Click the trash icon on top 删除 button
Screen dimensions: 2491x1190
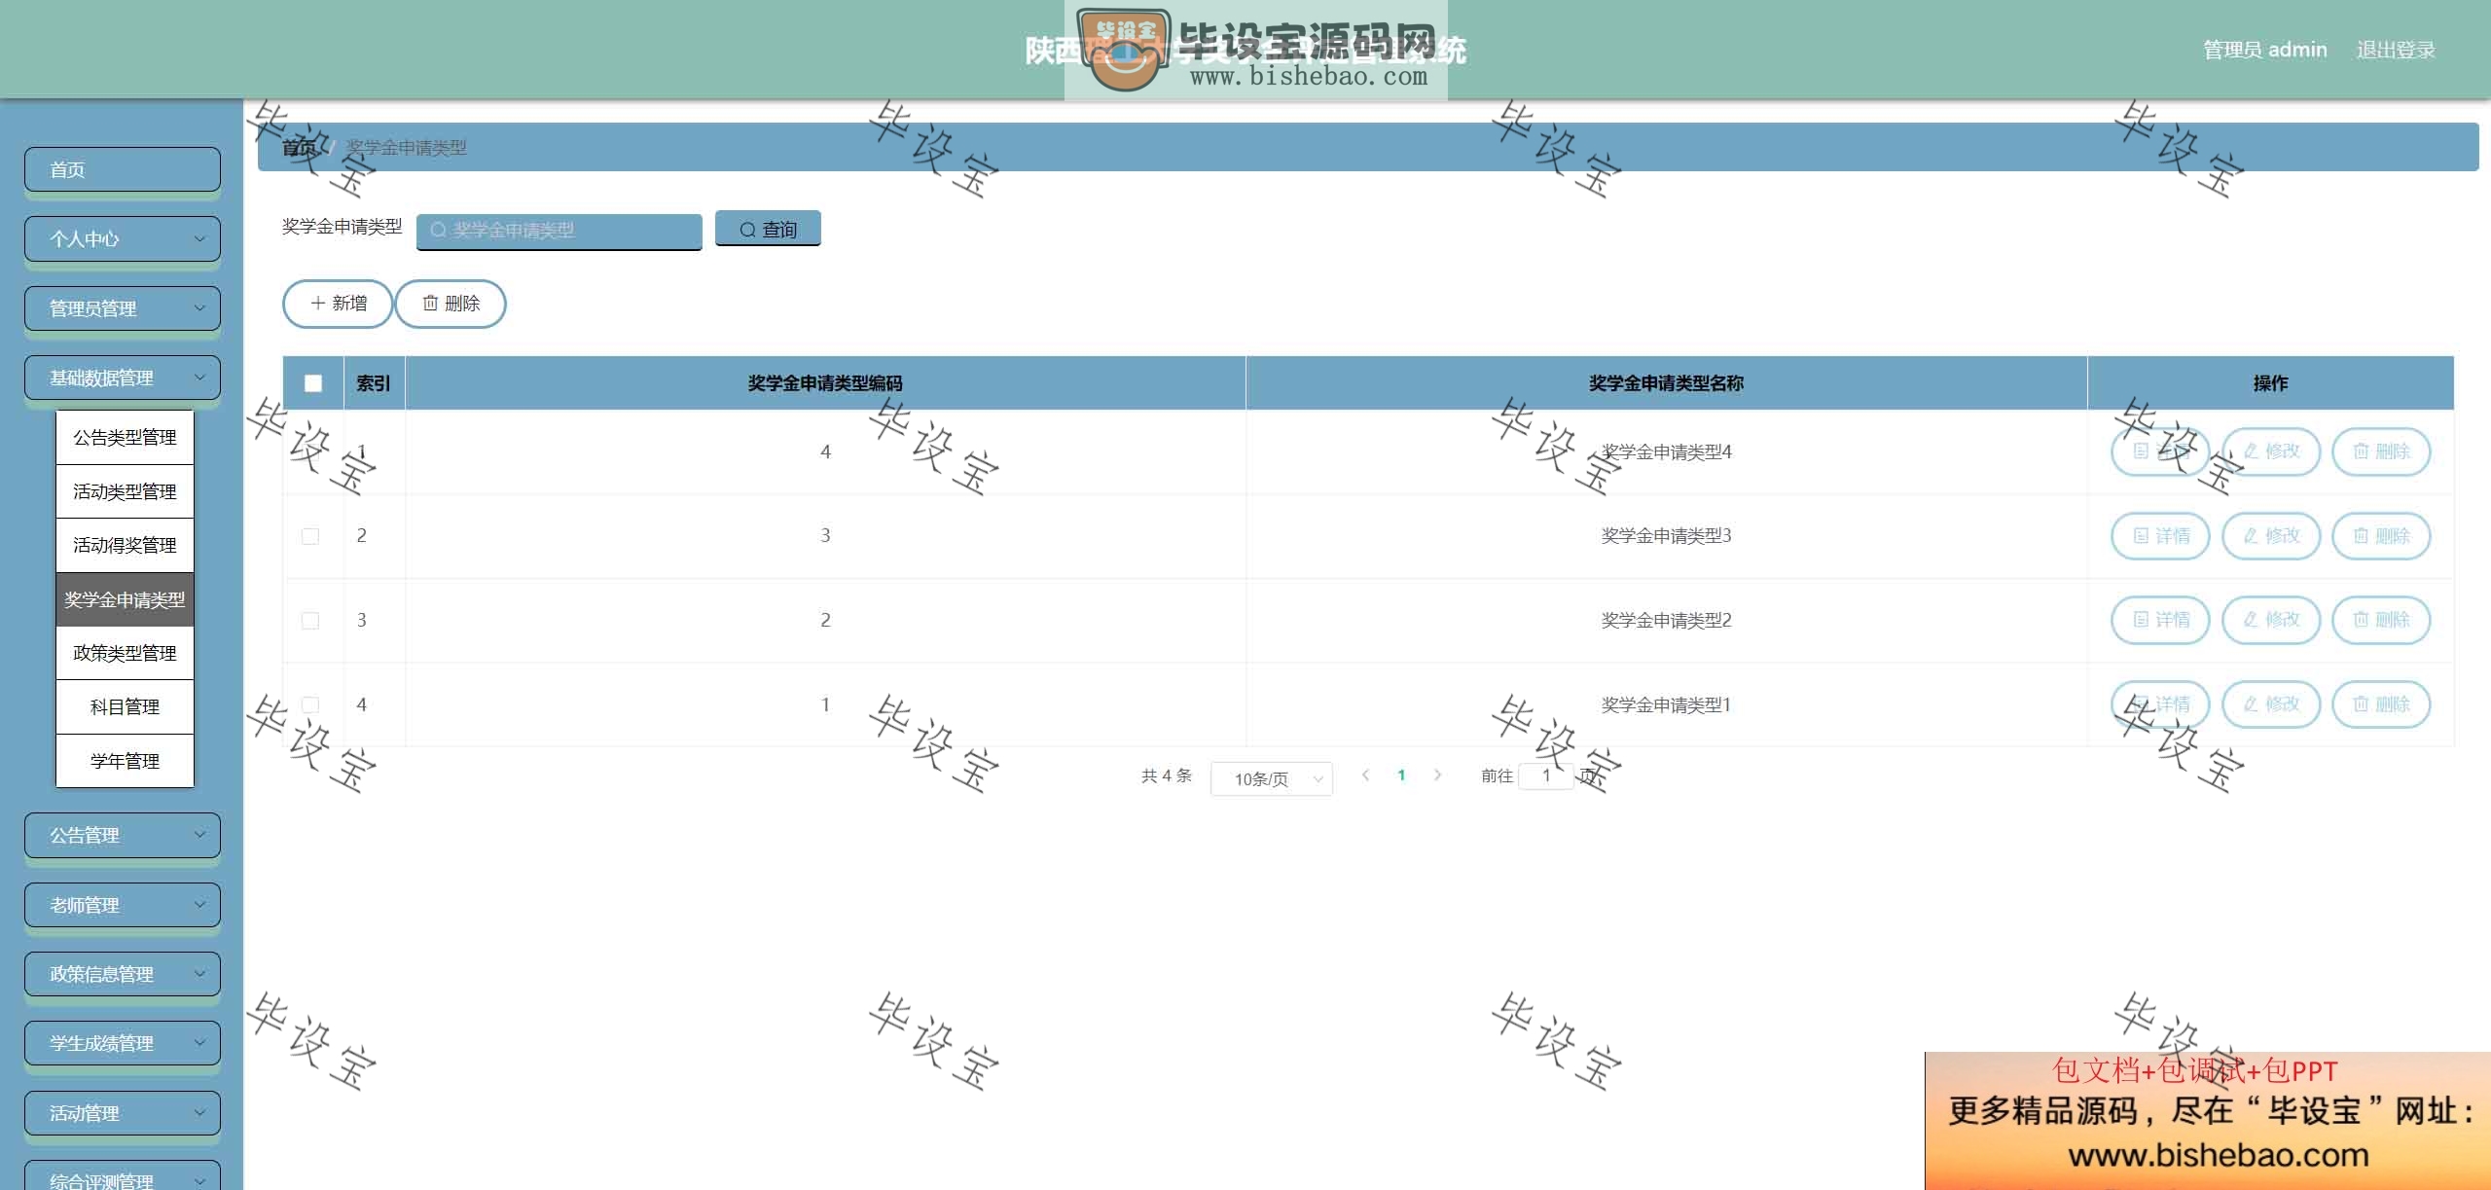point(430,304)
